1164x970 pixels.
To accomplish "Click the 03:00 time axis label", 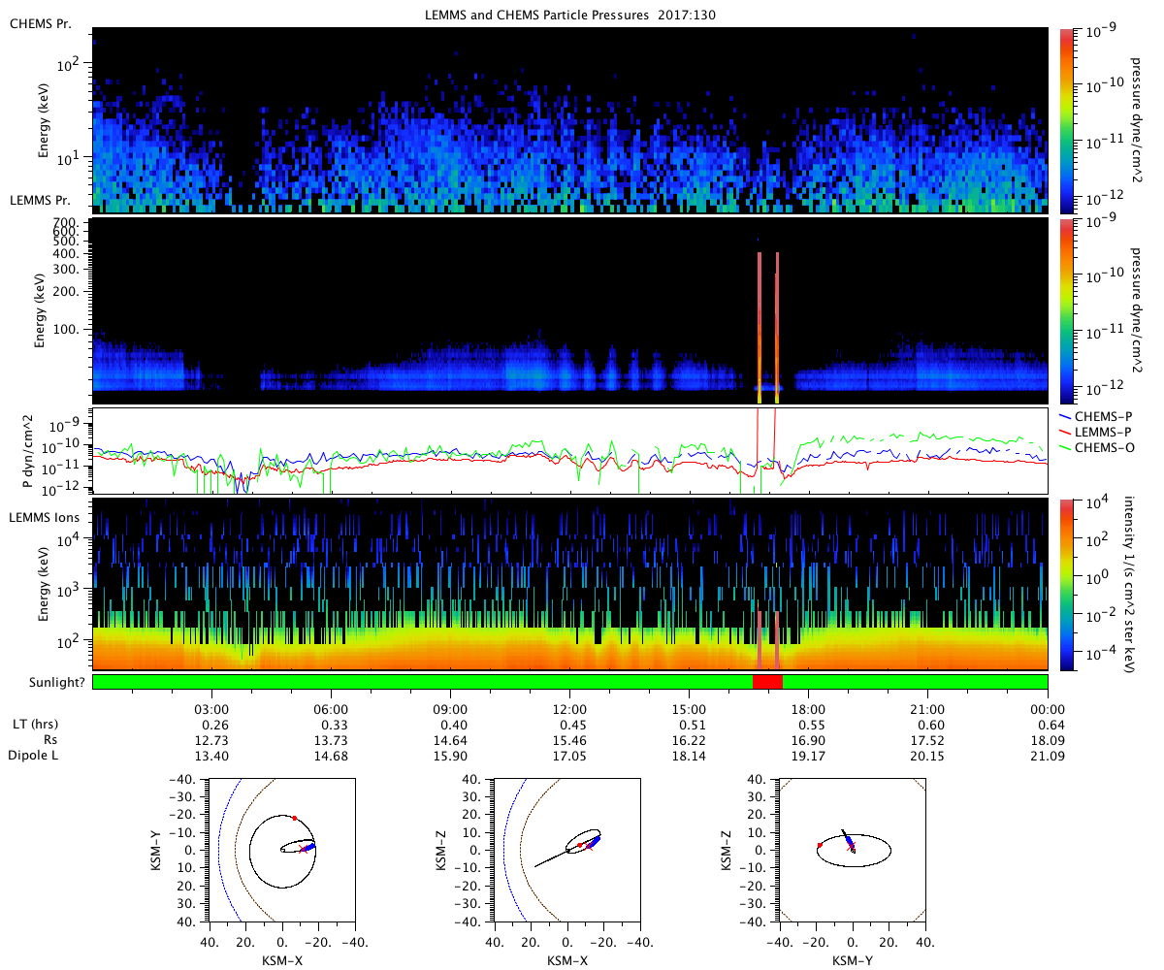I will click(211, 708).
